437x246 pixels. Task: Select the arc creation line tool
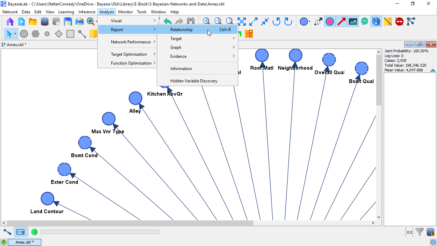[x=82, y=34]
